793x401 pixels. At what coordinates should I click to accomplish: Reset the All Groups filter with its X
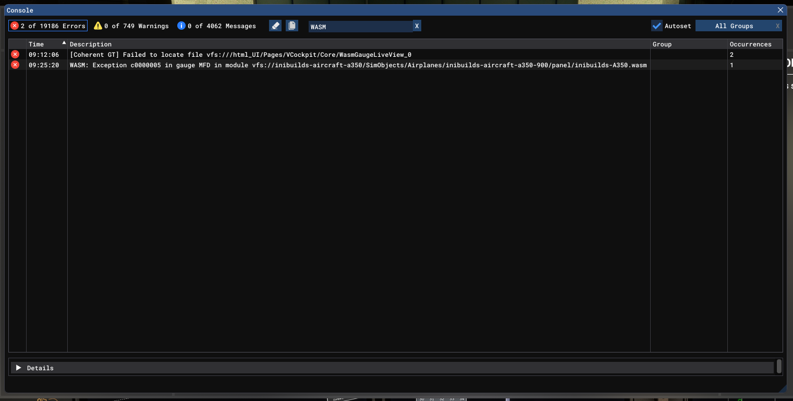pos(777,26)
